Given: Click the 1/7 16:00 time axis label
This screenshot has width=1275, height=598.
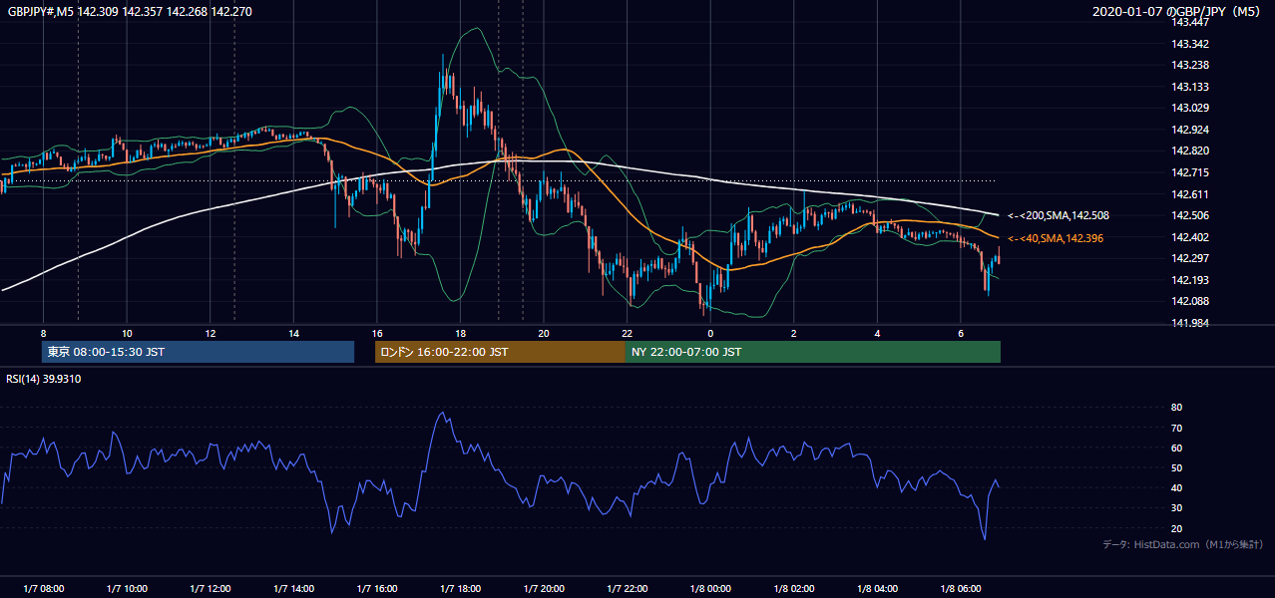Looking at the screenshot, I should [377, 589].
